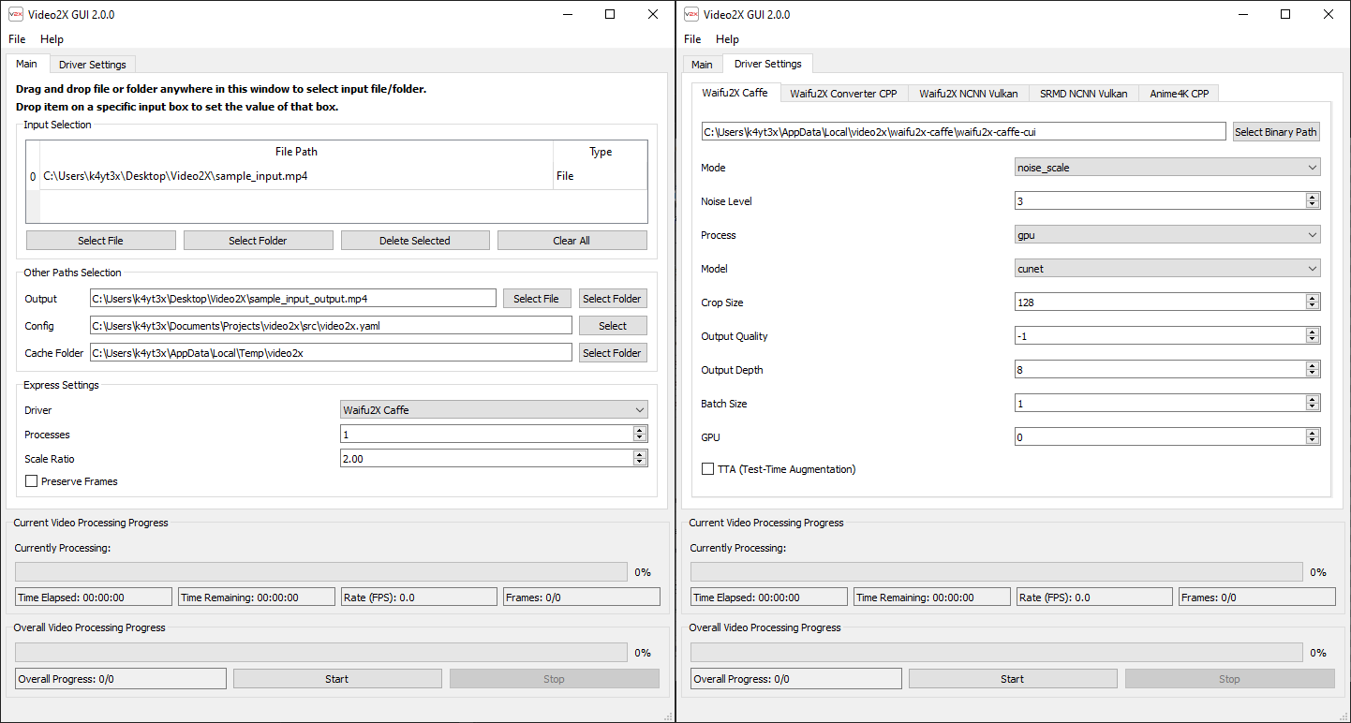Click Select button for Config path

tap(613, 326)
